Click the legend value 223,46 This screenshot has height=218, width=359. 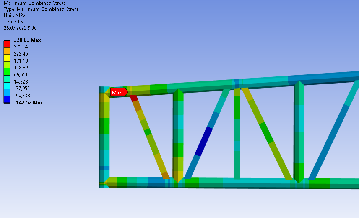21,53
